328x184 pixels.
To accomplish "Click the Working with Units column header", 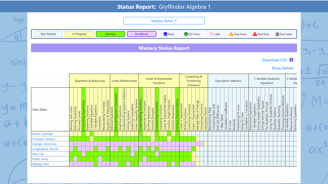I will click(71, 109).
